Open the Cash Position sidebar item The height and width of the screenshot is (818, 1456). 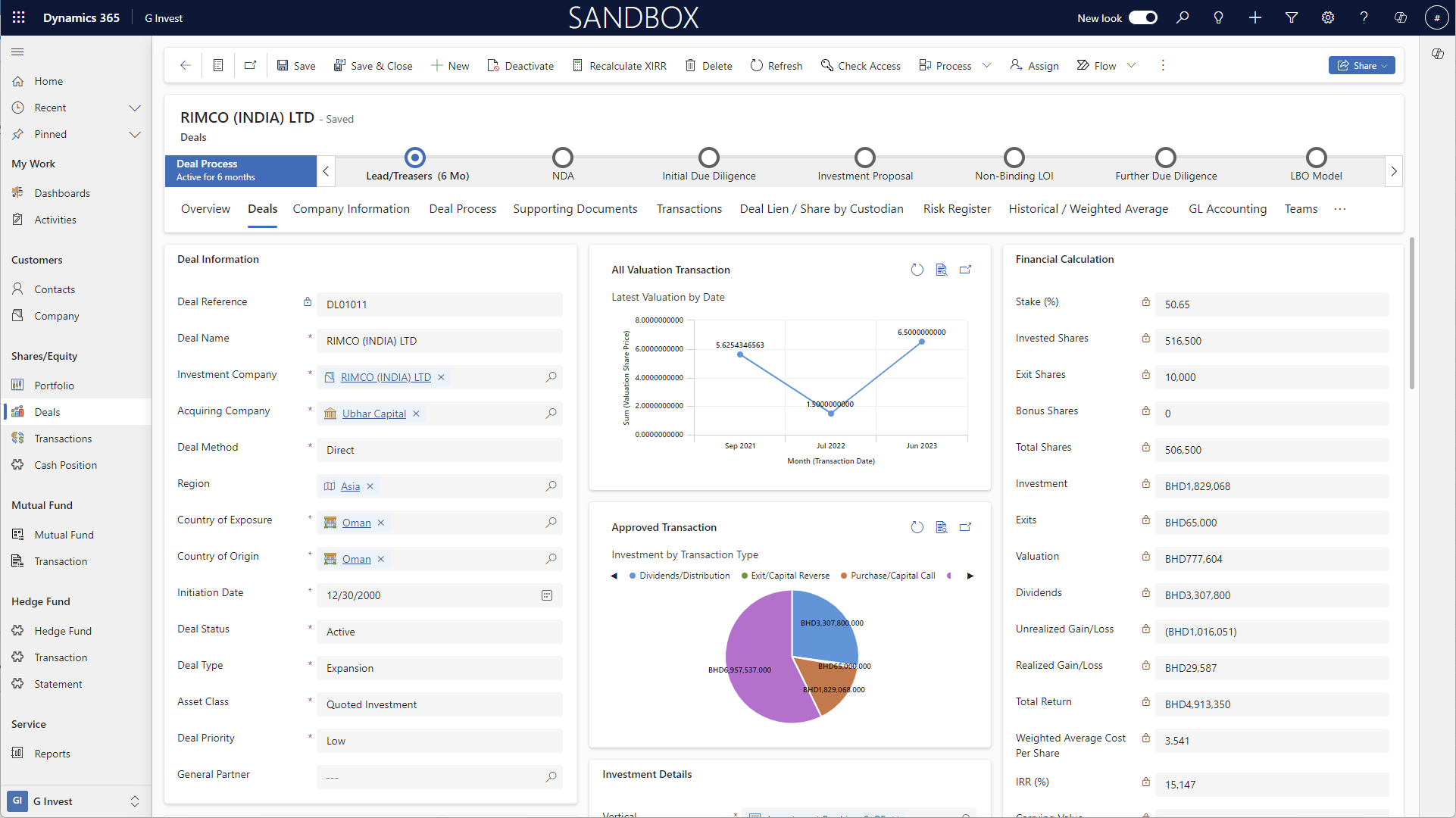pyautogui.click(x=65, y=465)
